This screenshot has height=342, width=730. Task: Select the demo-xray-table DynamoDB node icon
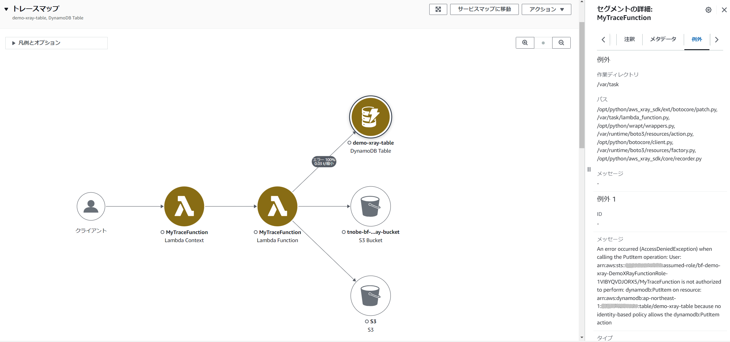coord(371,117)
